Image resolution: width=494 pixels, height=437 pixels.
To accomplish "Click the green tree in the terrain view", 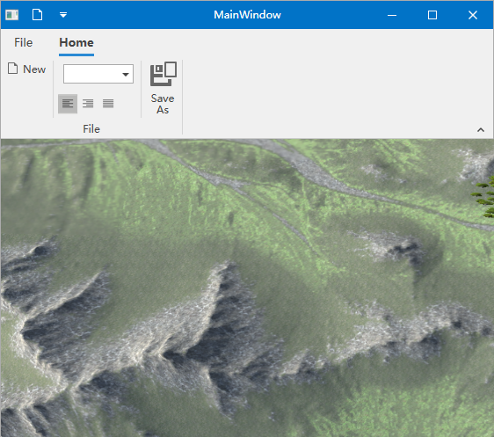I will pos(484,198).
